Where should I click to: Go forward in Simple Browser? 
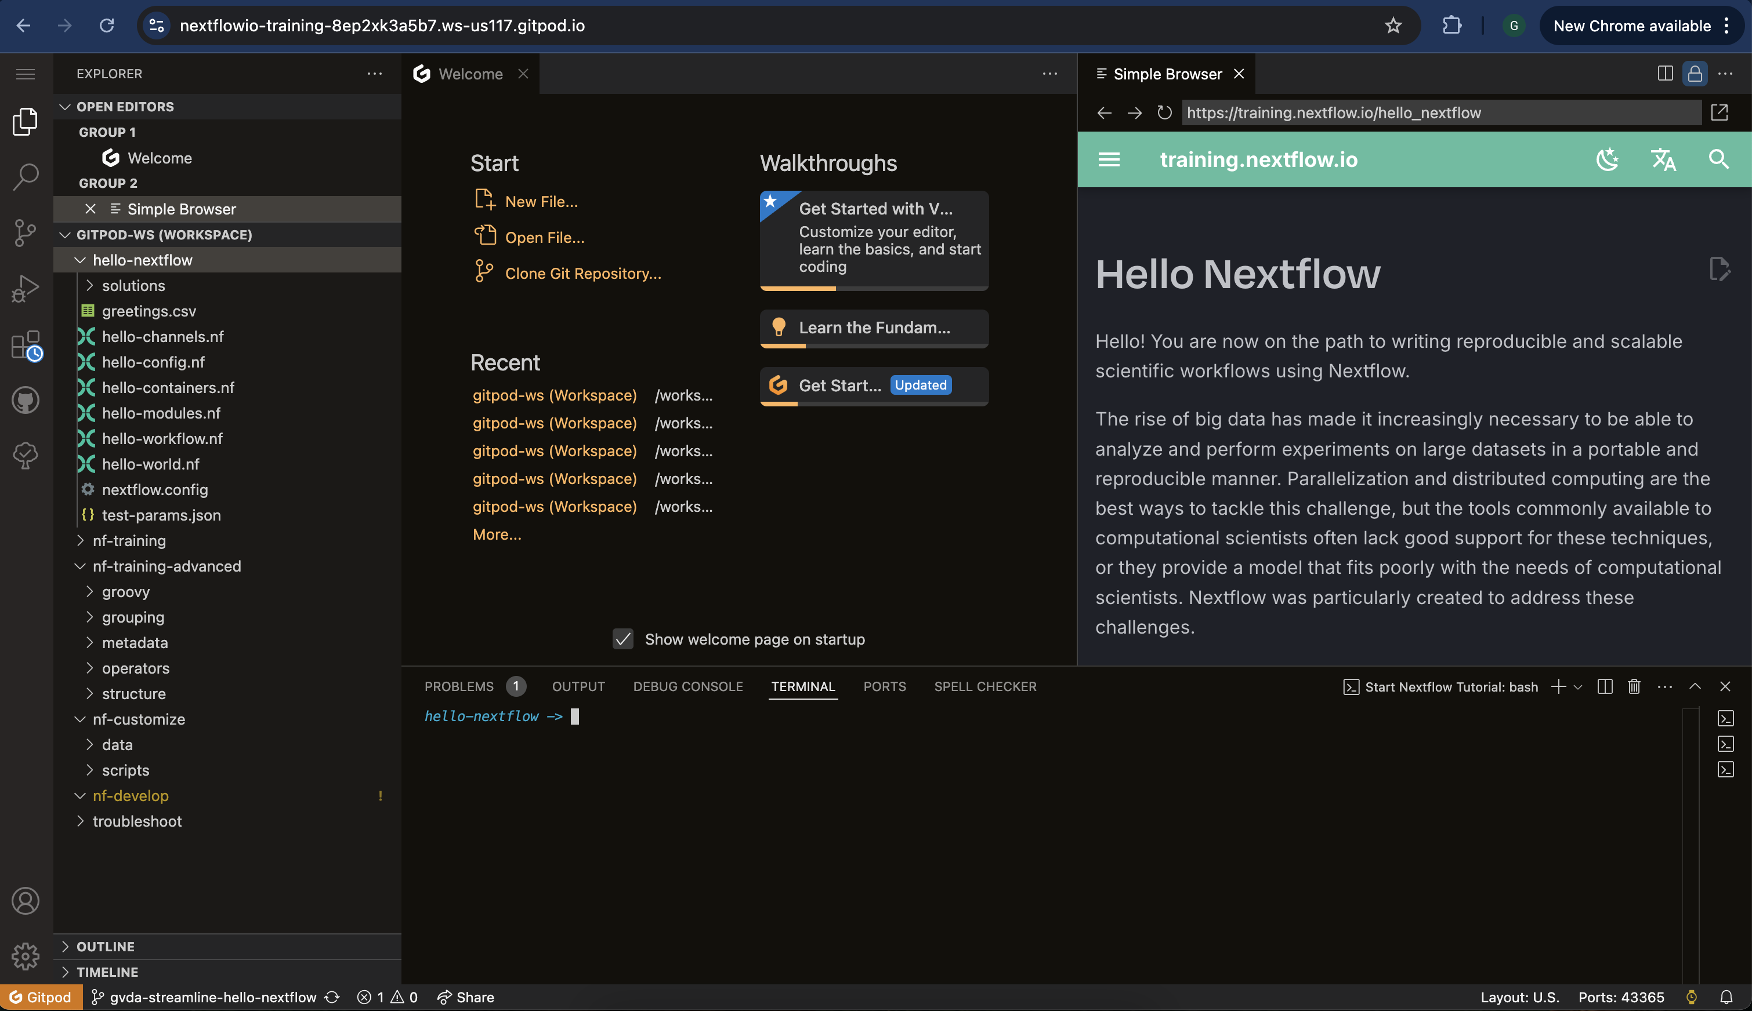[1134, 112]
